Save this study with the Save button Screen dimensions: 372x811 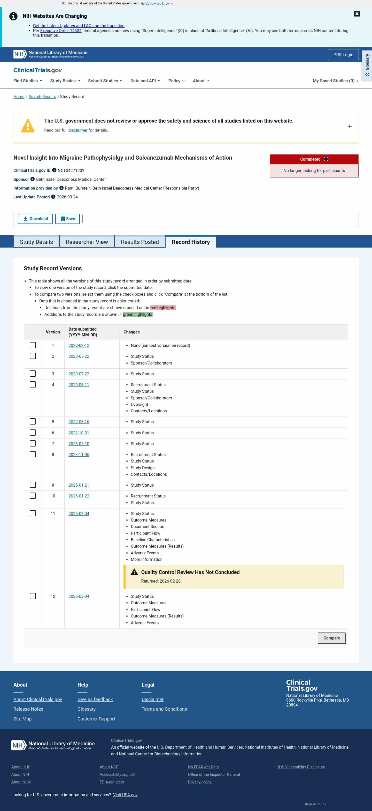pos(68,219)
